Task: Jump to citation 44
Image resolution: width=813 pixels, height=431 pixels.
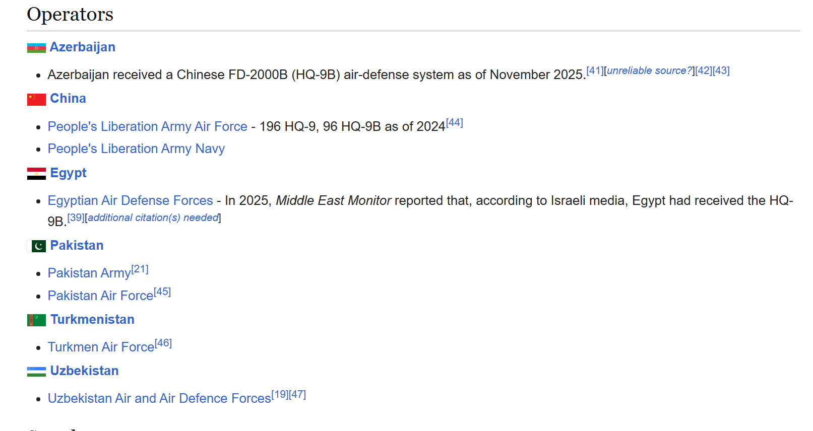Action: click(455, 122)
